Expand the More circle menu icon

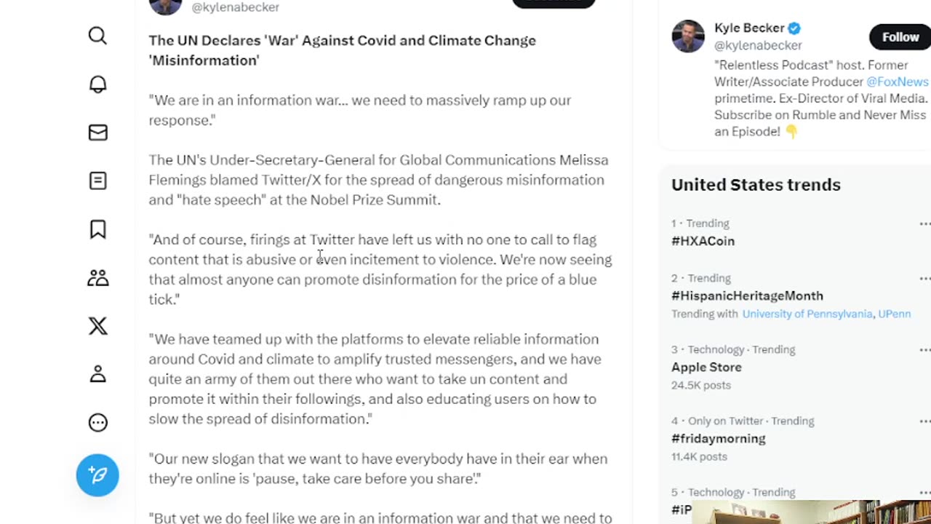(97, 422)
